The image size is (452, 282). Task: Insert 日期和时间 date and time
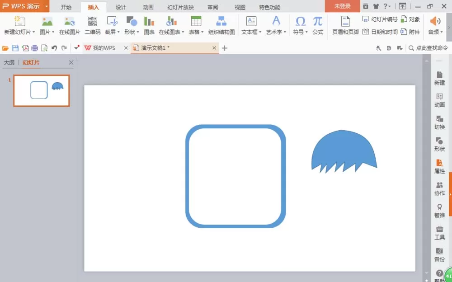380,32
